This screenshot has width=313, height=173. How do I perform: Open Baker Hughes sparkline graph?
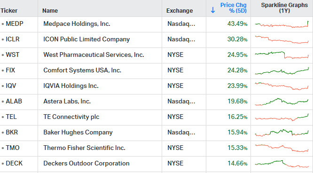(x=282, y=133)
